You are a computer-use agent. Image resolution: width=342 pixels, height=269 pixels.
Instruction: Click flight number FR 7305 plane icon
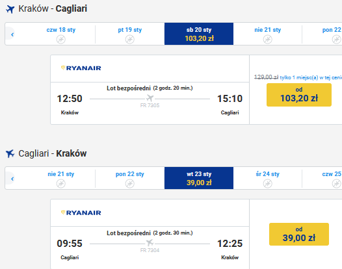(x=150, y=98)
